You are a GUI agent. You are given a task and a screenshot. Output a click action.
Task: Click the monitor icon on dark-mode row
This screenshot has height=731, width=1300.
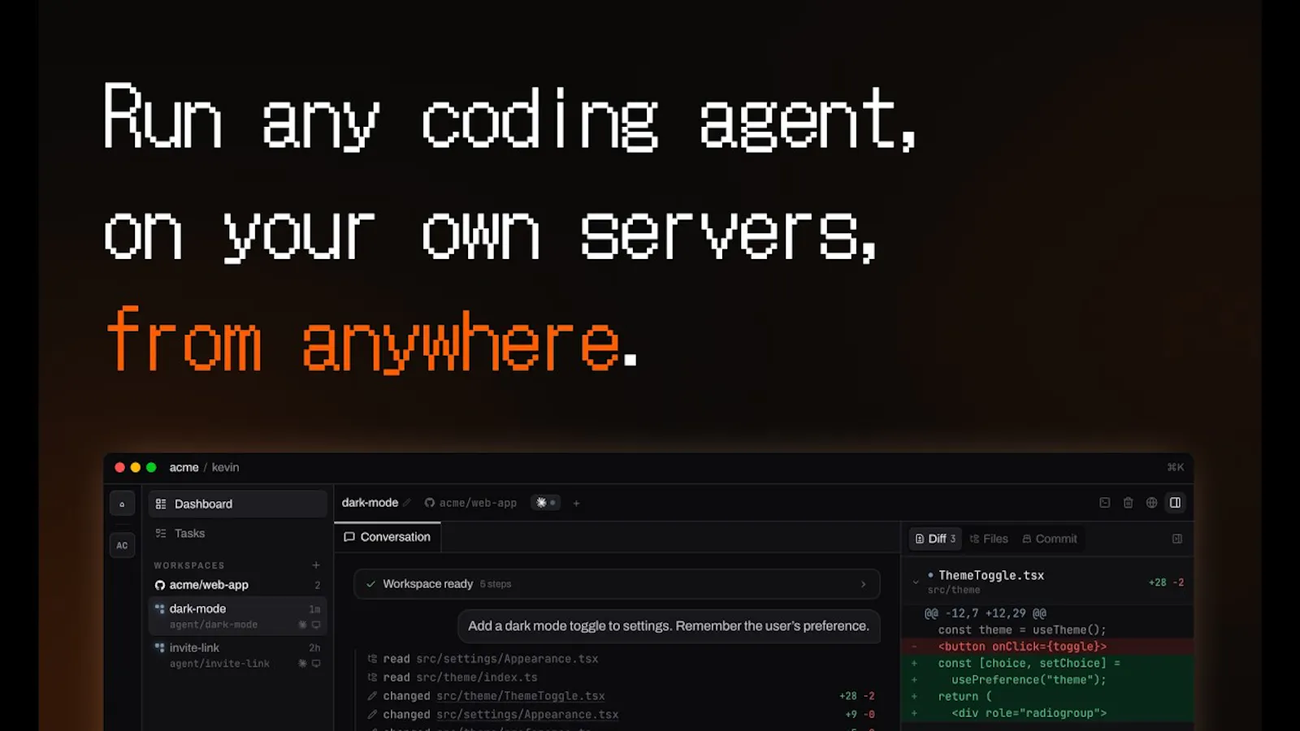(316, 625)
